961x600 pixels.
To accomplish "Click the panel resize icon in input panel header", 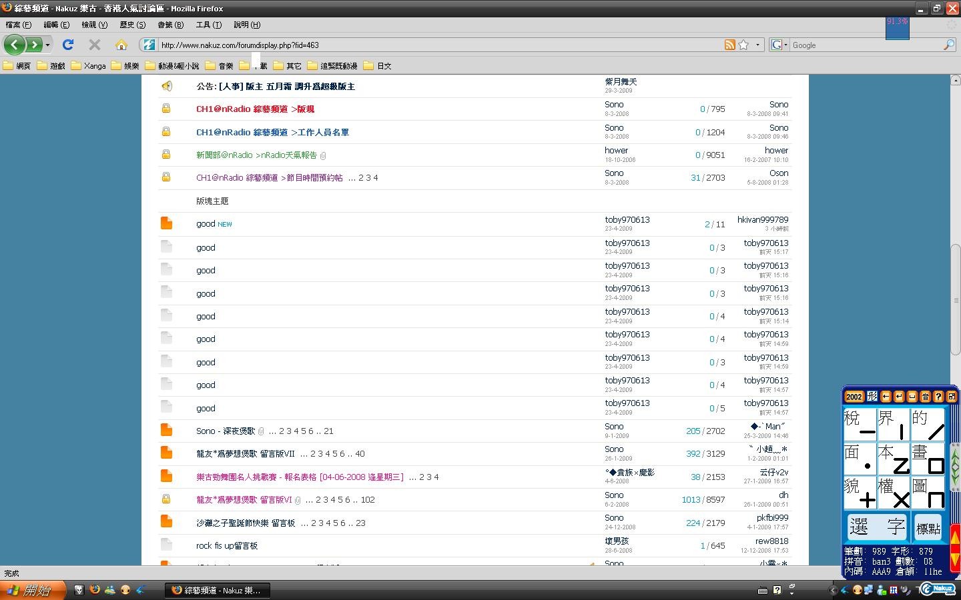I will [952, 397].
